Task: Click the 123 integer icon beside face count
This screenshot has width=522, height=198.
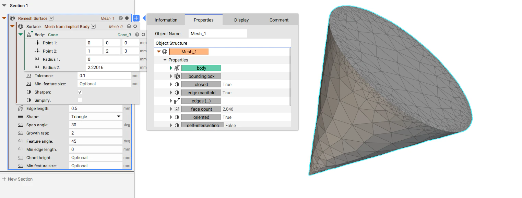Action: [177, 109]
